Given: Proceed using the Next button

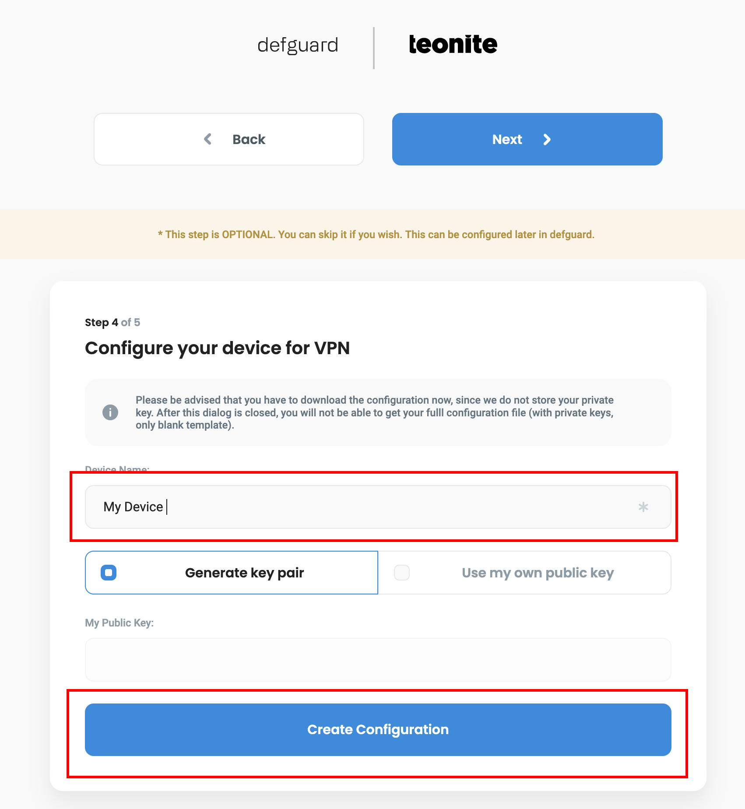Looking at the screenshot, I should [x=527, y=139].
